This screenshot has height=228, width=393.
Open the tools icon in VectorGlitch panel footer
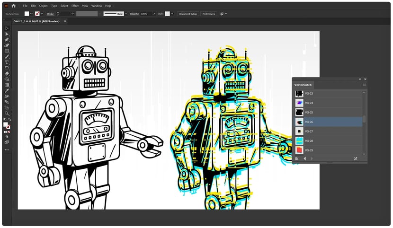(356, 159)
